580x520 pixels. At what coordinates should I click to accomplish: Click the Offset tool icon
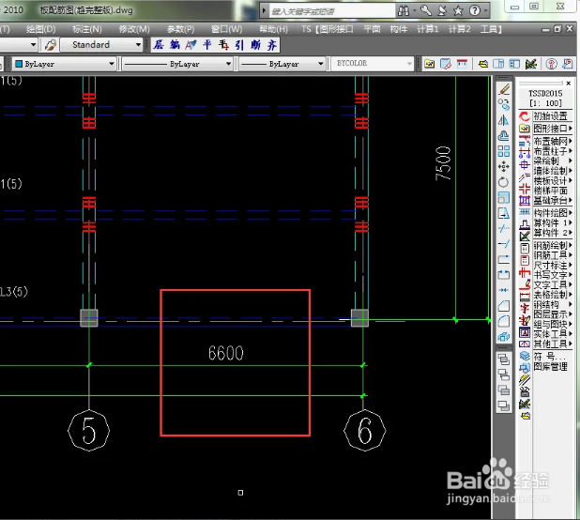coord(504,136)
